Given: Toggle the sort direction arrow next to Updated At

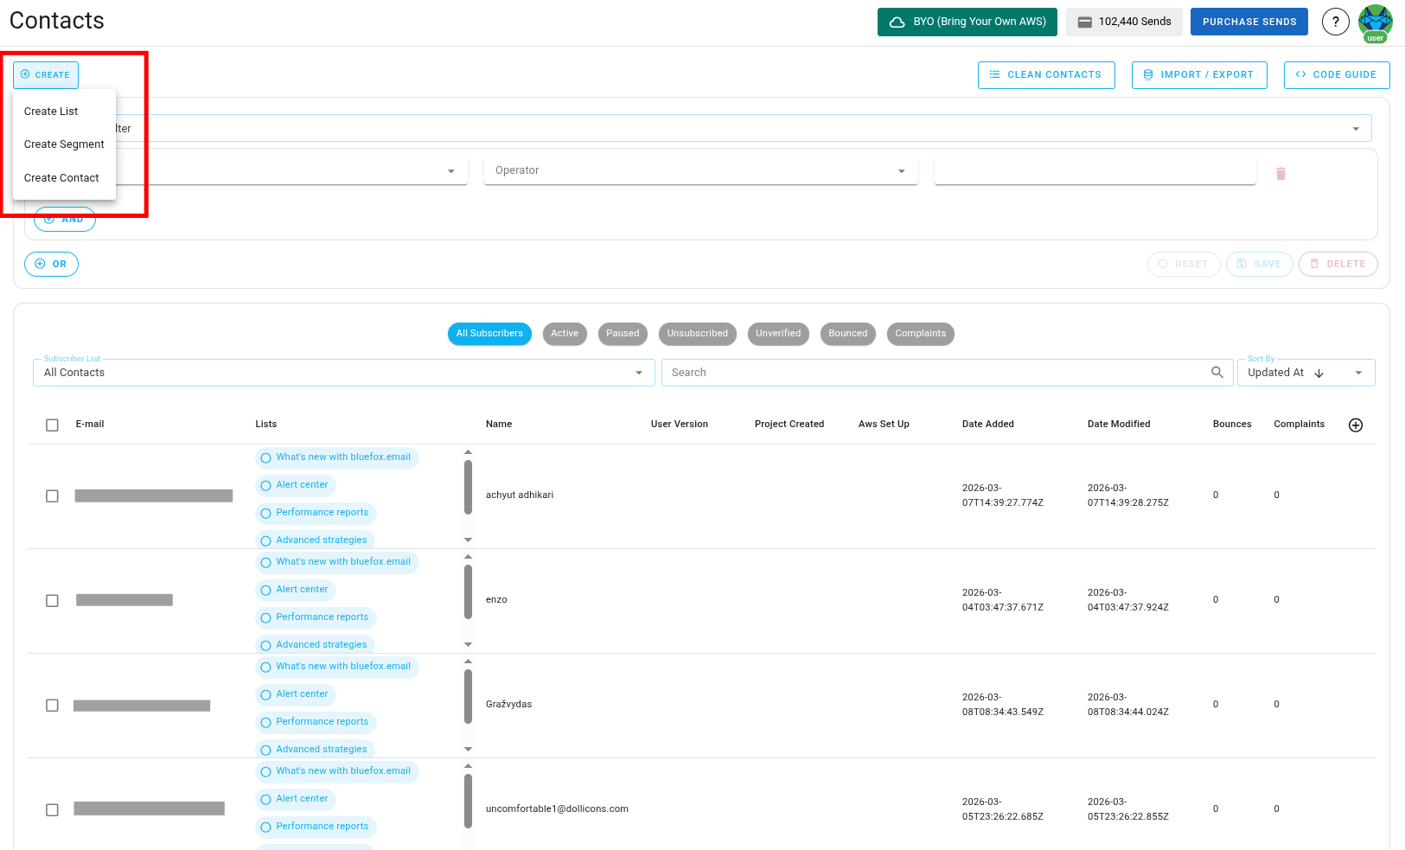Looking at the screenshot, I should point(1318,373).
